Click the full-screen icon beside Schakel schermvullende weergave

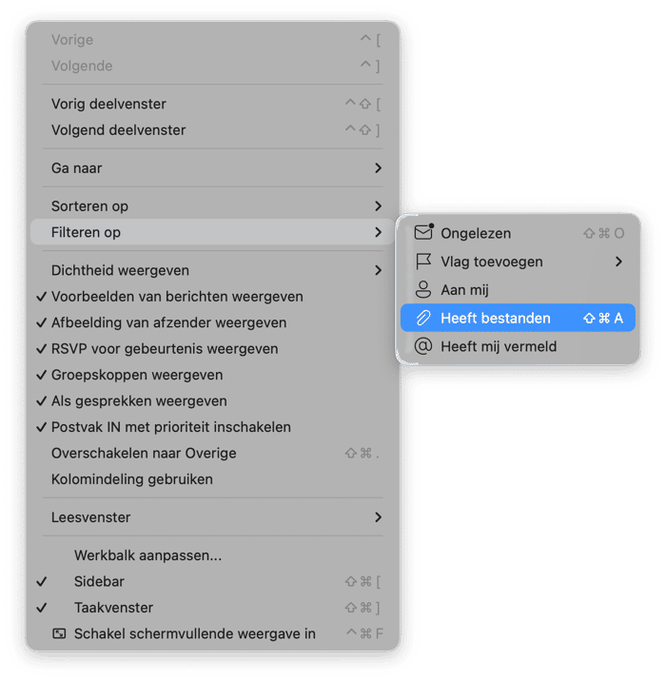(x=59, y=633)
